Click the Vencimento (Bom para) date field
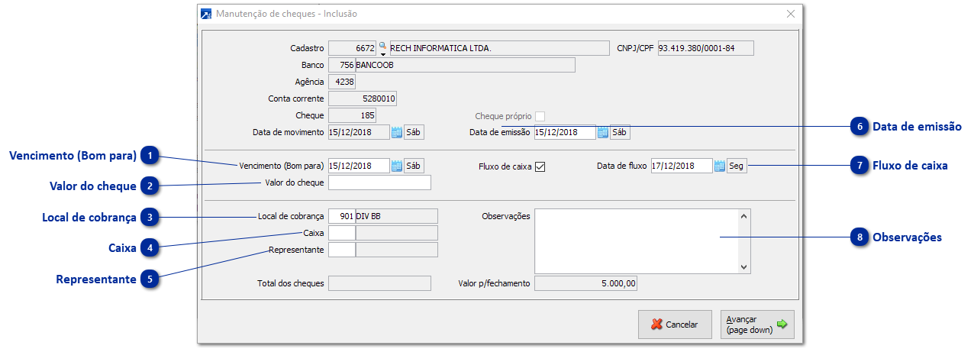The image size is (974, 352). (x=359, y=166)
